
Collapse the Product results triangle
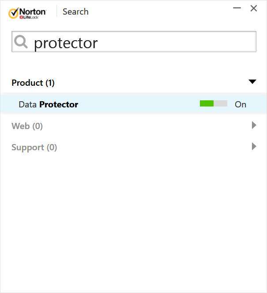click(252, 82)
